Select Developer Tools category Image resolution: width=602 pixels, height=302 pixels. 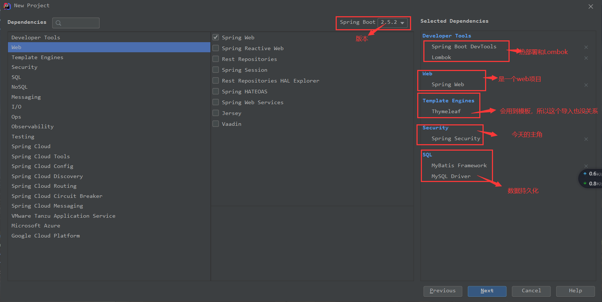click(x=109, y=37)
